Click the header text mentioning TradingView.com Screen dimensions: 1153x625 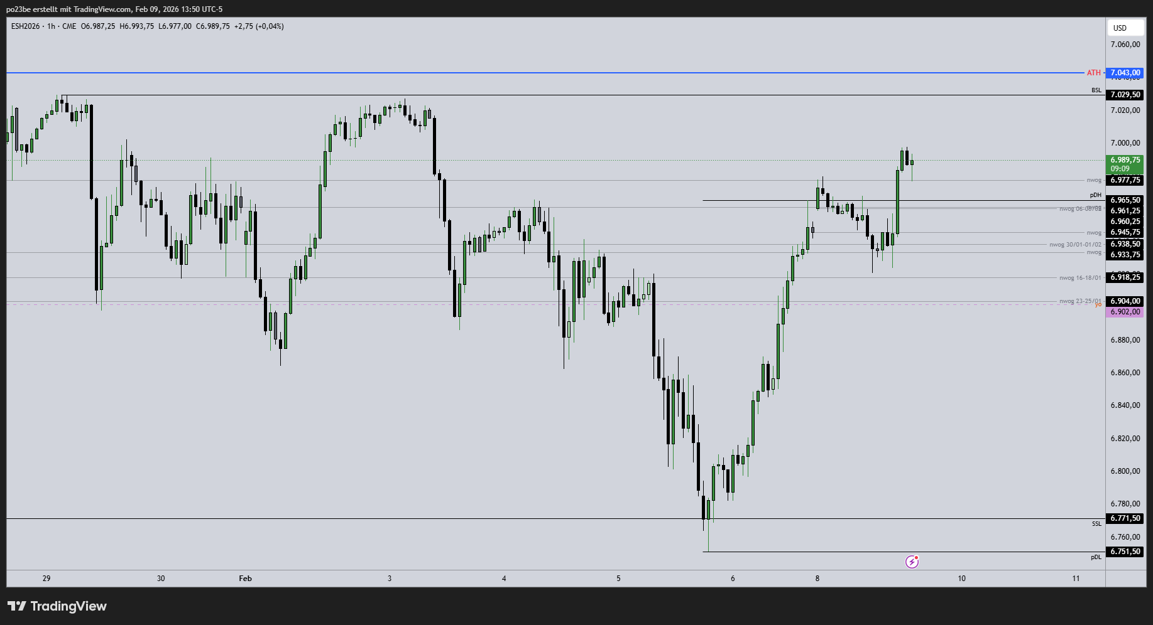[114, 9]
